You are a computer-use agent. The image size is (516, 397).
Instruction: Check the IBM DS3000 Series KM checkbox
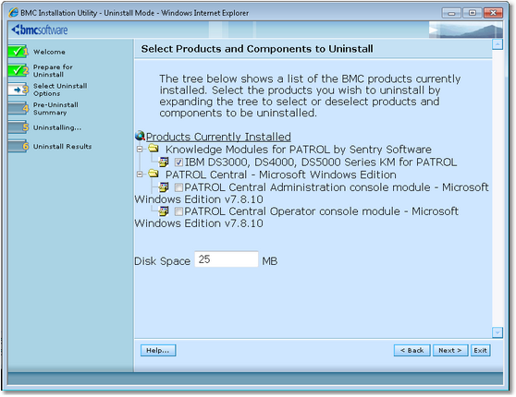178,162
